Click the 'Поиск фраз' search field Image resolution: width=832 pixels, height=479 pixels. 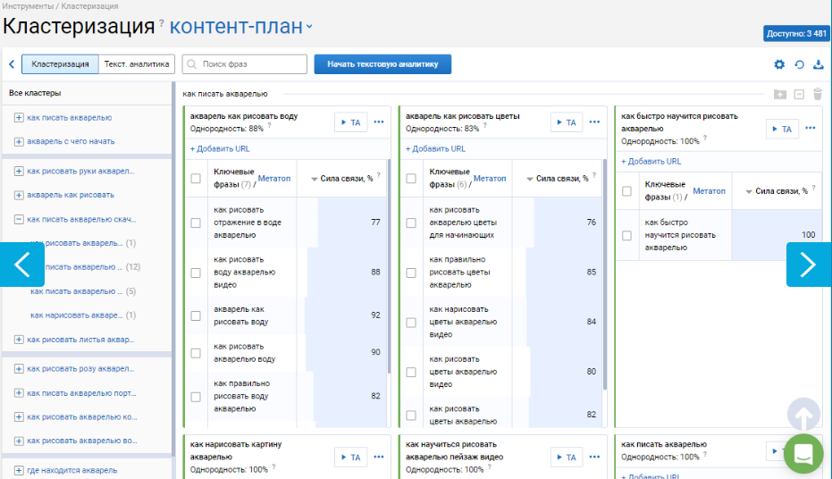[x=244, y=64]
